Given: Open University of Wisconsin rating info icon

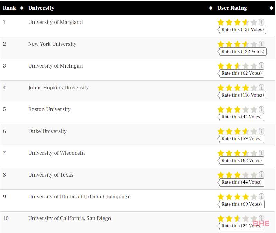Looking at the screenshot, I should coord(261,153).
